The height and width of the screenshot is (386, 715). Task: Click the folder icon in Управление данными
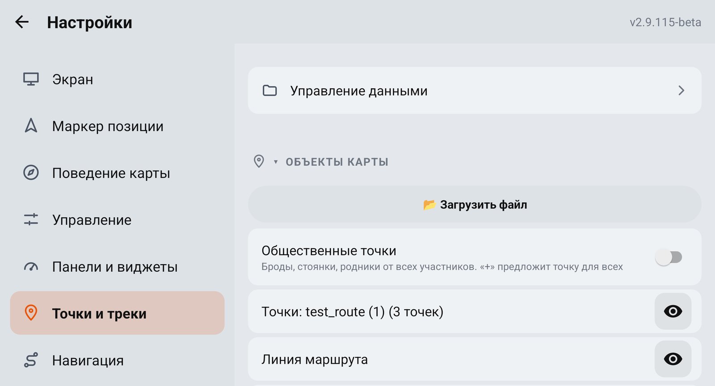click(269, 91)
